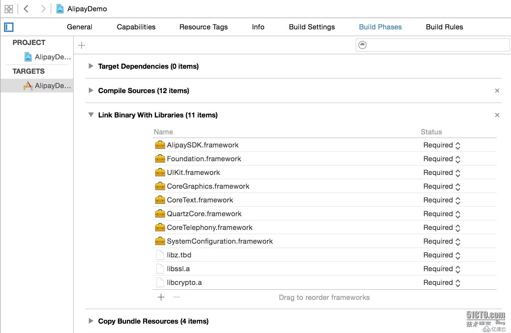Select AlipaySDK.framework row
511x333 pixels.
click(x=325, y=145)
